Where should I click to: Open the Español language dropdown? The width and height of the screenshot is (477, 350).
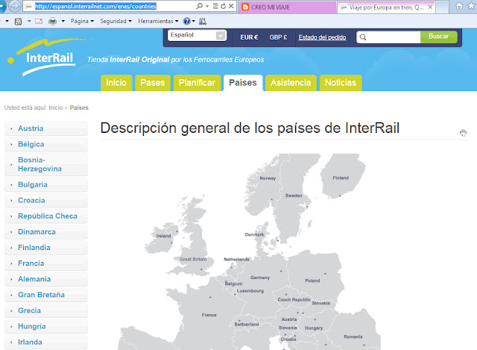(197, 35)
